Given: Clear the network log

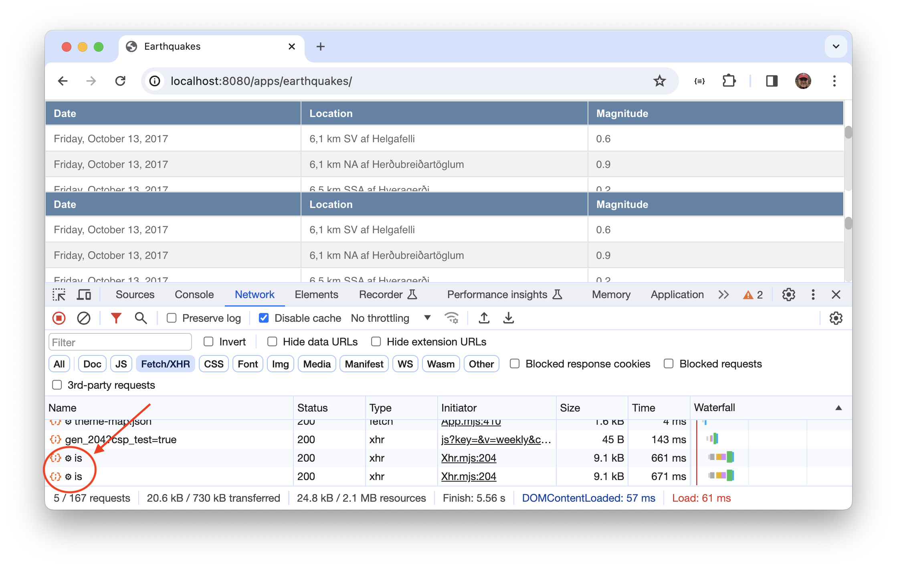Looking at the screenshot, I should [x=83, y=318].
